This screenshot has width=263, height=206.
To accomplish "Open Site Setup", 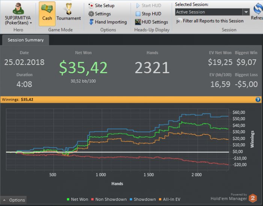I will click(101, 6).
